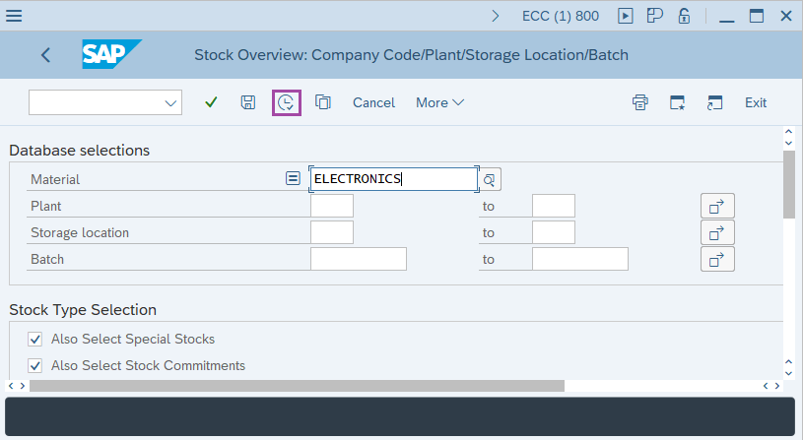Image resolution: width=803 pixels, height=440 pixels.
Task: Open multiple selection for Storage location
Action: pos(717,233)
